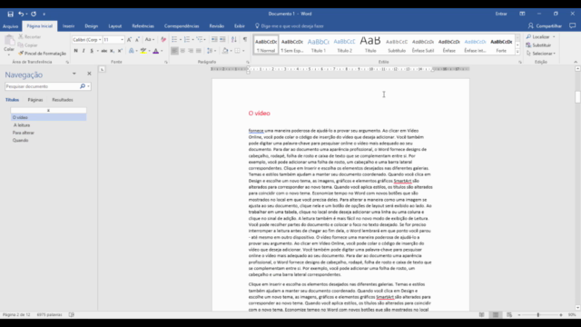Decrease font size with the shrink-font icon

(x=137, y=40)
